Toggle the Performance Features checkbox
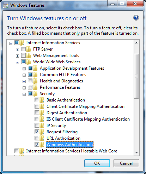 click(30, 87)
